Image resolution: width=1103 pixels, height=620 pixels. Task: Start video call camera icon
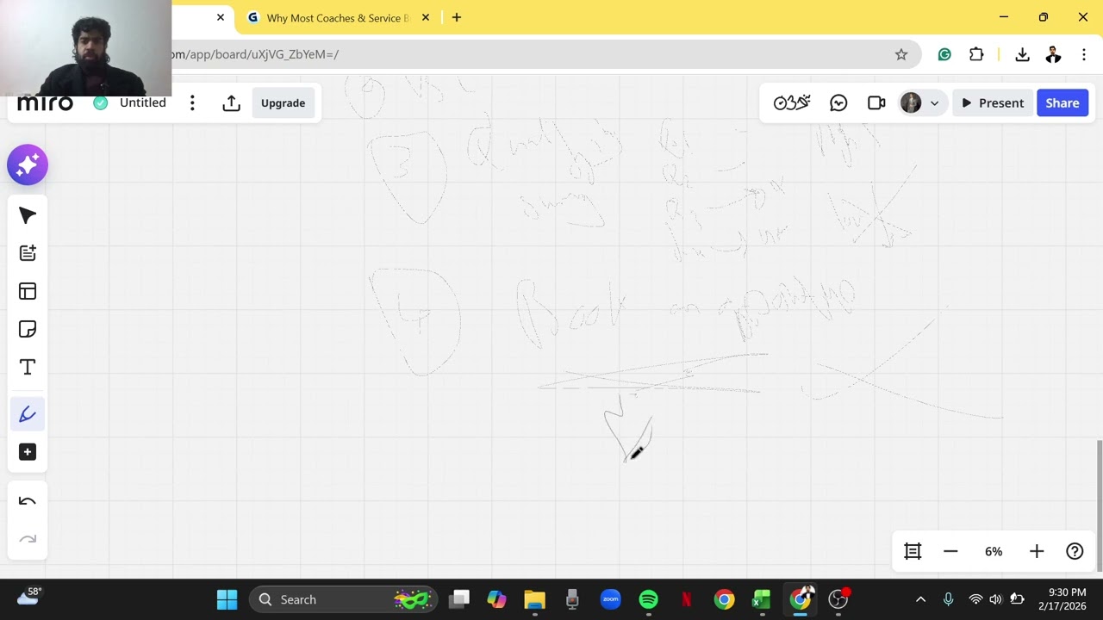pyautogui.click(x=876, y=102)
